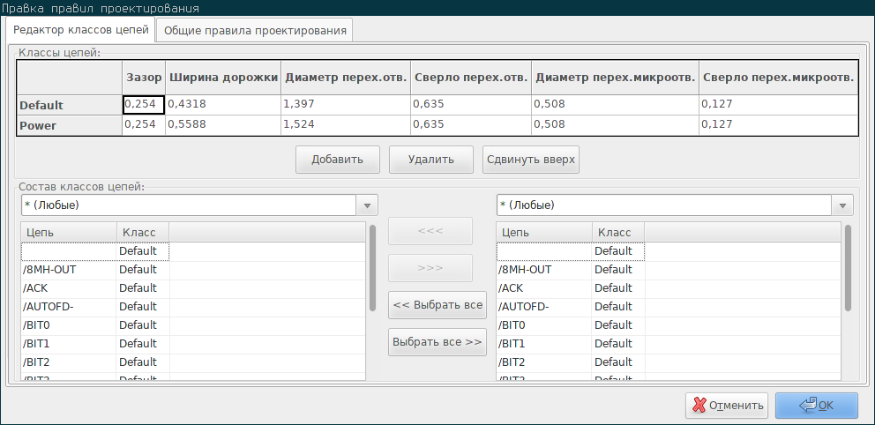Click the 'Сдвинуть вверх' button

click(531, 160)
